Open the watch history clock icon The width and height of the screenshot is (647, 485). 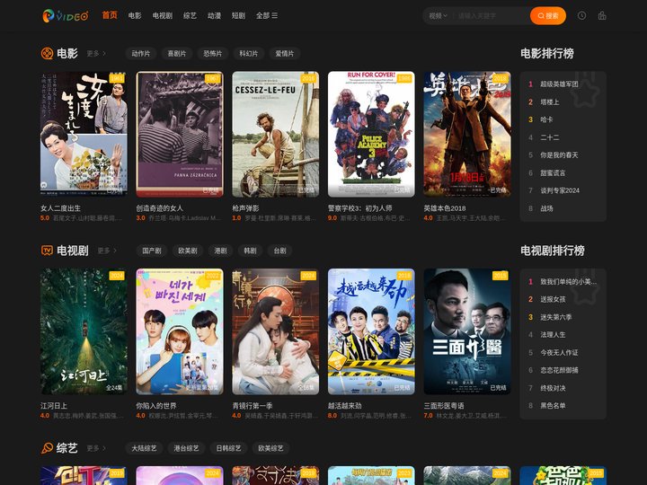(x=581, y=15)
